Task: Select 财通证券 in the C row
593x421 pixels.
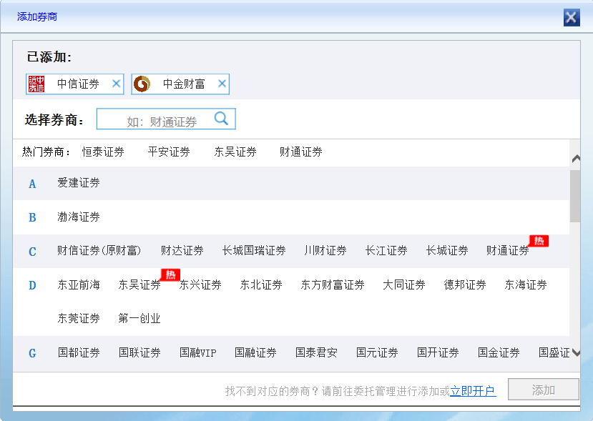Action: (x=508, y=251)
